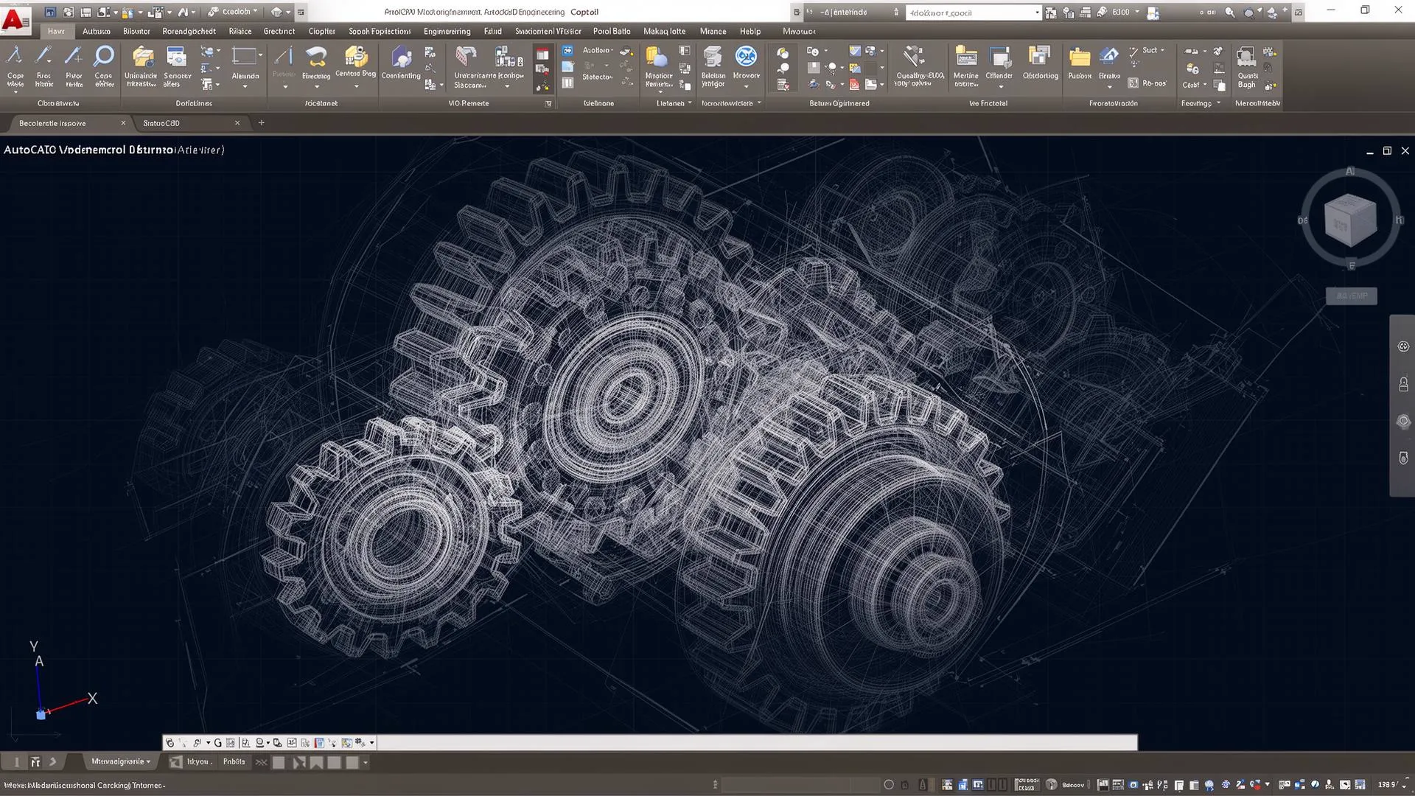Click the view cube in drawing area
The height and width of the screenshot is (796, 1415).
[1350, 219]
